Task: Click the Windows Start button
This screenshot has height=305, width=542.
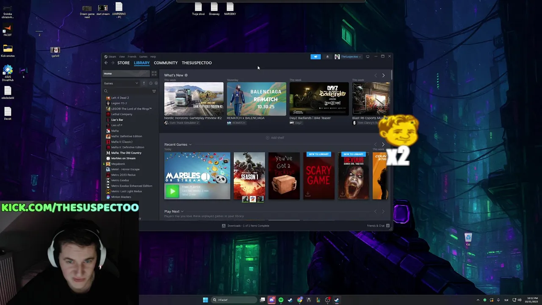Action: (205, 300)
